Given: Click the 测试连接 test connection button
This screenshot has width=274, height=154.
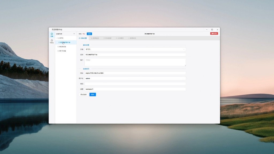Looking at the screenshot, I should pyautogui.click(x=83, y=95).
